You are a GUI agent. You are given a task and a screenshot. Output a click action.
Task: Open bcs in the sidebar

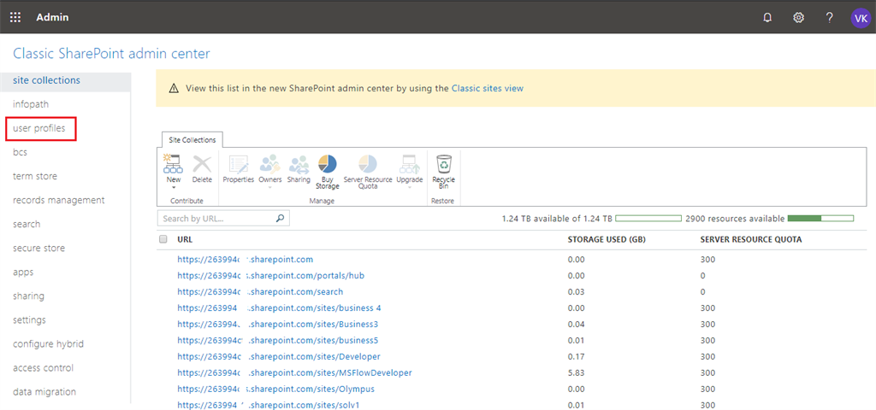pyautogui.click(x=21, y=152)
